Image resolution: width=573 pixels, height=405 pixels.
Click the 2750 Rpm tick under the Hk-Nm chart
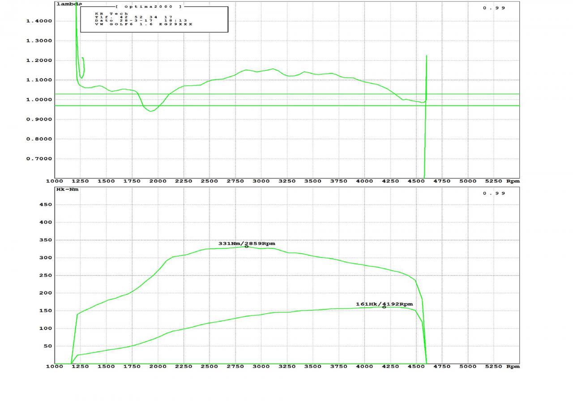pyautogui.click(x=235, y=367)
